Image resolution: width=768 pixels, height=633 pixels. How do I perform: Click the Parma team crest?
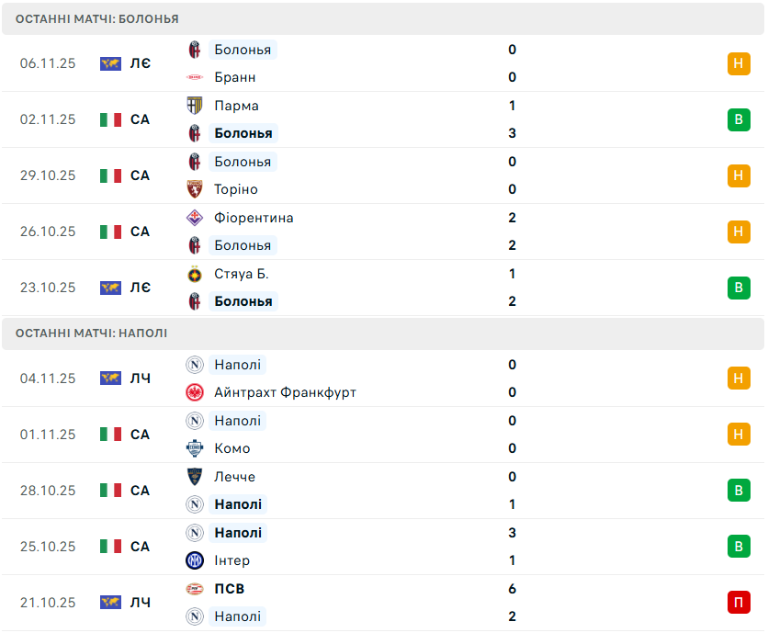(x=195, y=106)
